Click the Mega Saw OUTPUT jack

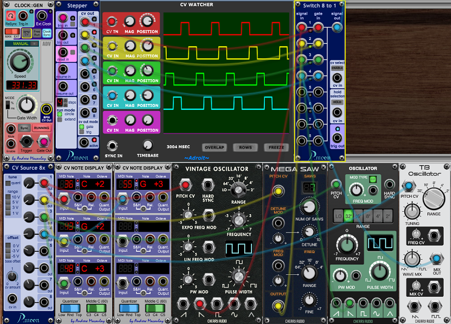pos(278,306)
